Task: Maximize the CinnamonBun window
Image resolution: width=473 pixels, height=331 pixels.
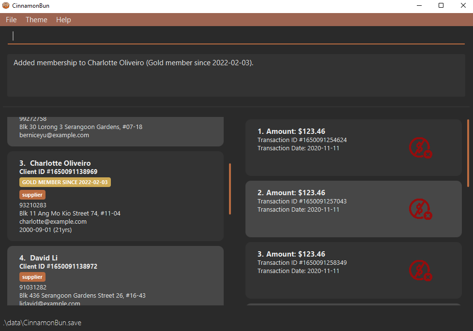Action: tap(441, 5)
